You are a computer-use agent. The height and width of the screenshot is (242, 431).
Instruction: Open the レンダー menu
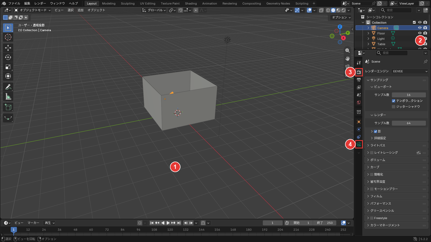click(x=40, y=3)
